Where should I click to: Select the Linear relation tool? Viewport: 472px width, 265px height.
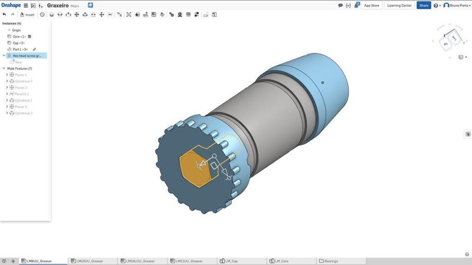(197, 14)
